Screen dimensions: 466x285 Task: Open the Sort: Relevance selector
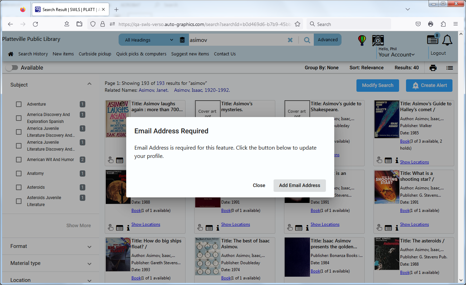pyautogui.click(x=366, y=68)
